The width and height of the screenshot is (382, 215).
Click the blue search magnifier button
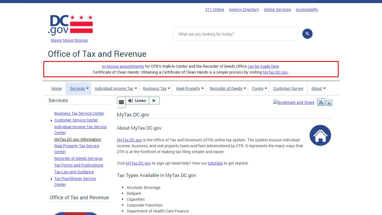pyautogui.click(x=307, y=34)
